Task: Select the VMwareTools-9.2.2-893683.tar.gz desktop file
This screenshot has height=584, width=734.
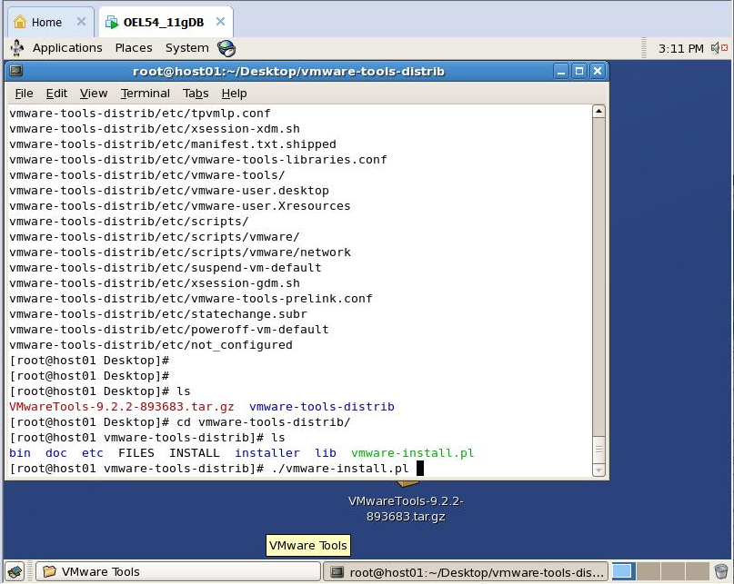Action: tap(406, 509)
